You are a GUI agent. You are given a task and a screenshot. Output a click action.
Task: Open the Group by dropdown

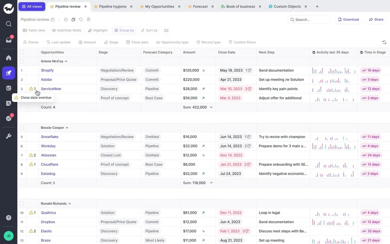[x=124, y=30]
